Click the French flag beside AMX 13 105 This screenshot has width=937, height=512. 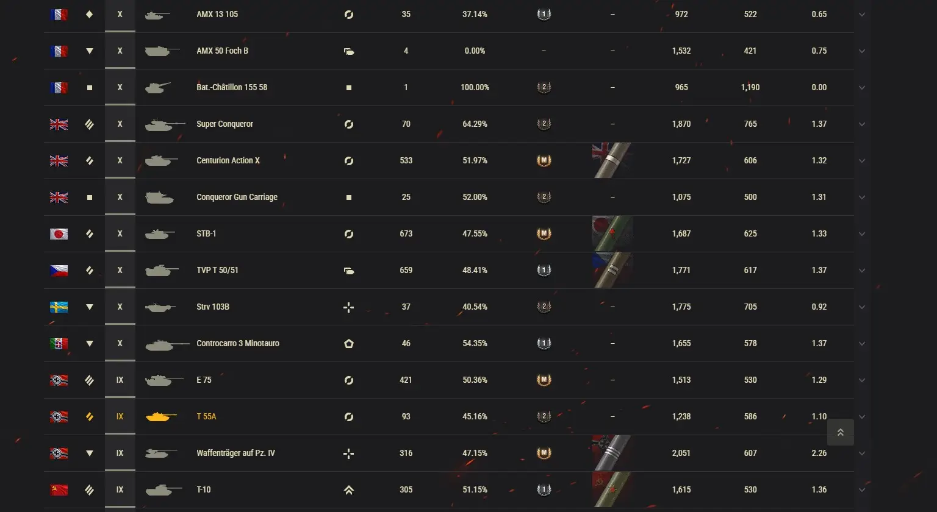(59, 14)
